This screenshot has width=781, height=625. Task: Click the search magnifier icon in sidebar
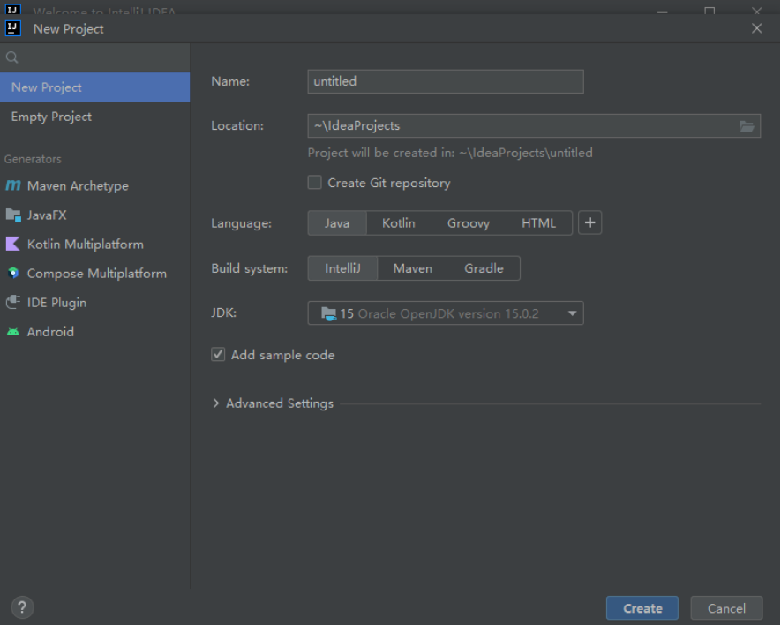pos(12,57)
